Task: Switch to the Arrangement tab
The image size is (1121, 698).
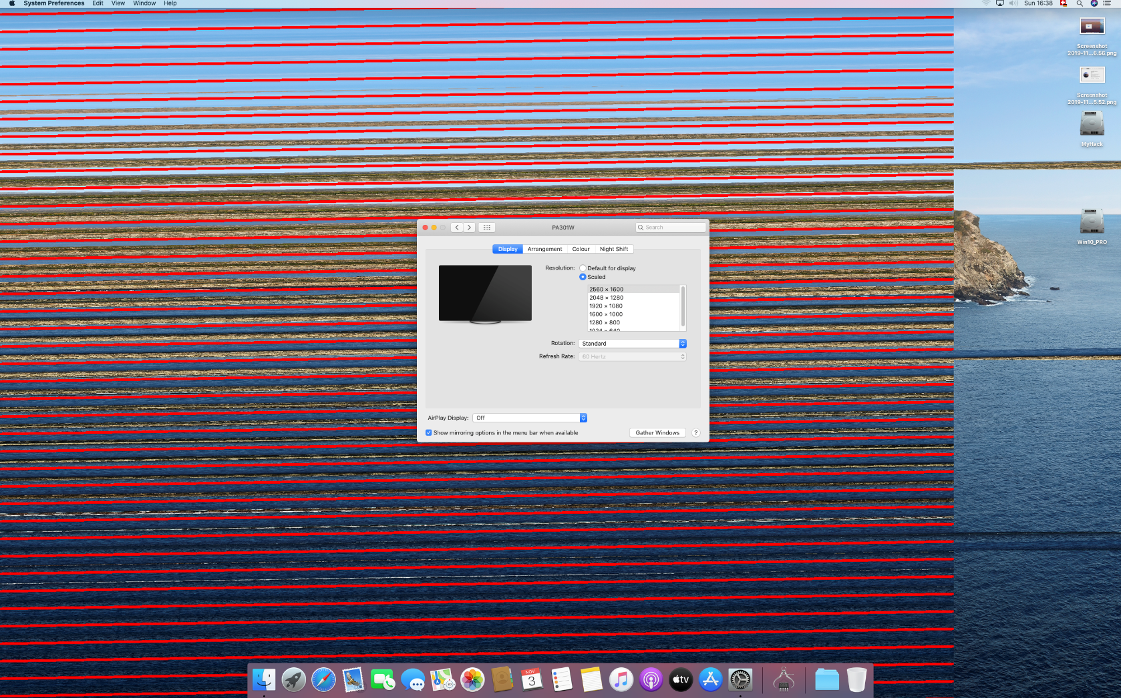Action: (x=544, y=249)
